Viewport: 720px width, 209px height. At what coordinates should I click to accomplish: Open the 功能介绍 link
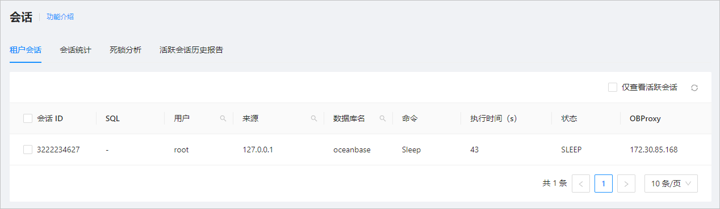pos(60,16)
